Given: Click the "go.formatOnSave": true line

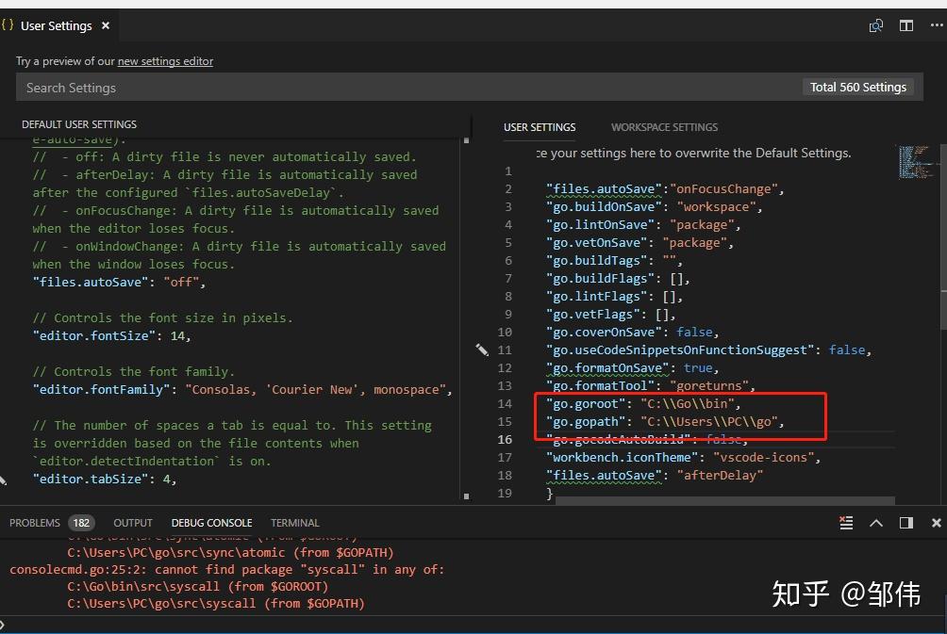Looking at the screenshot, I should click(x=632, y=368).
